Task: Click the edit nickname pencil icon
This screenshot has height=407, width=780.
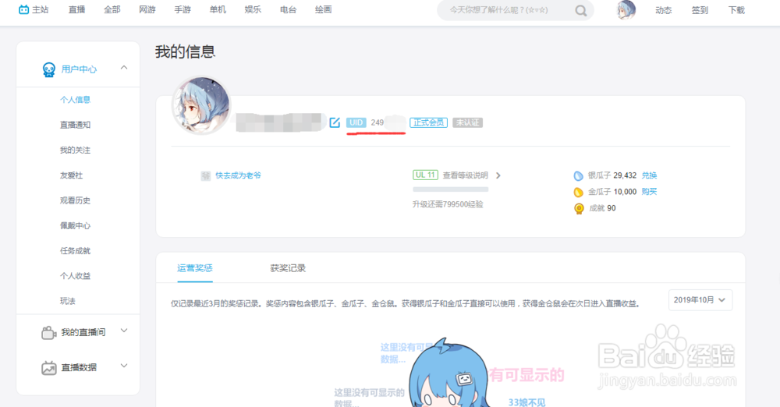Action: point(335,122)
